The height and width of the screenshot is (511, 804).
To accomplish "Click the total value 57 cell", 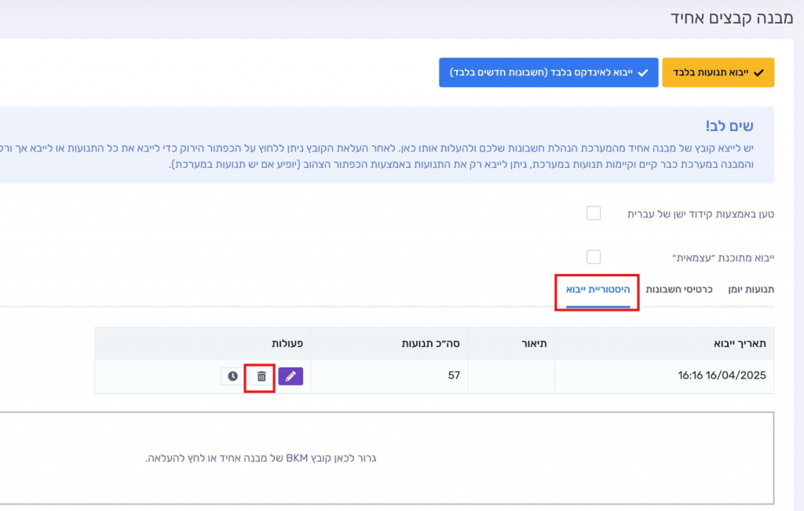I will (x=453, y=376).
